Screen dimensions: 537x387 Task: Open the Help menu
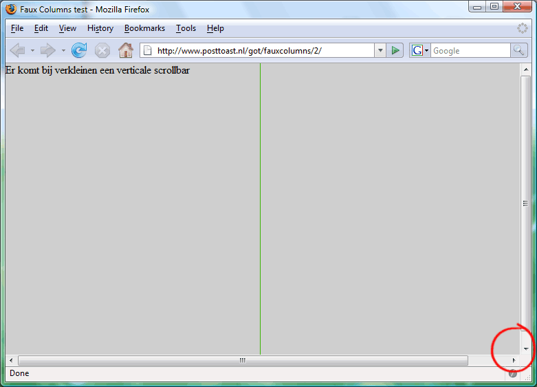coord(215,28)
